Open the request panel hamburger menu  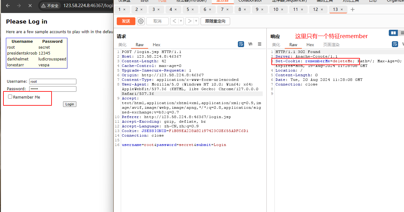[x=260, y=44]
